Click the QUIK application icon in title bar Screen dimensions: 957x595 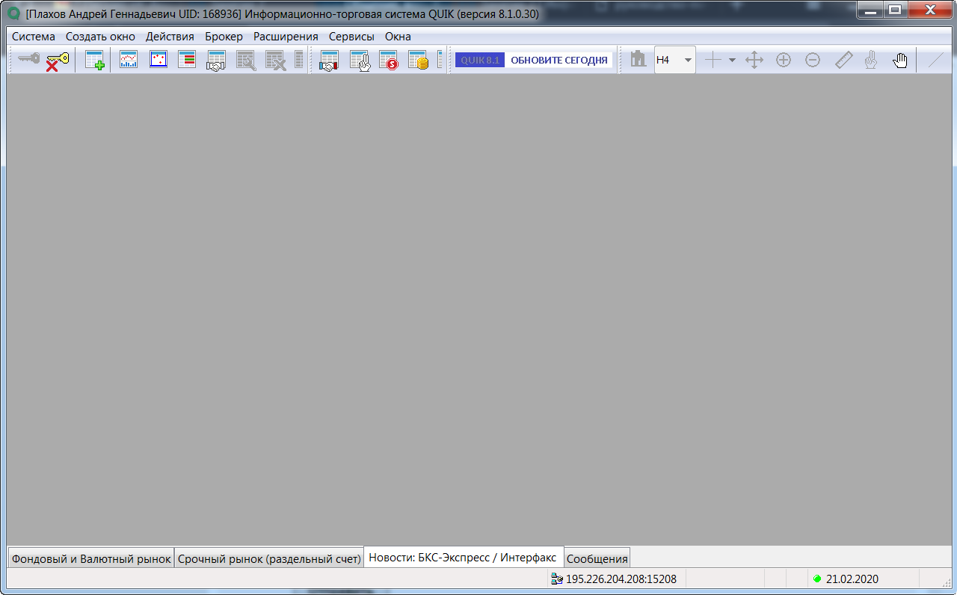(13, 13)
